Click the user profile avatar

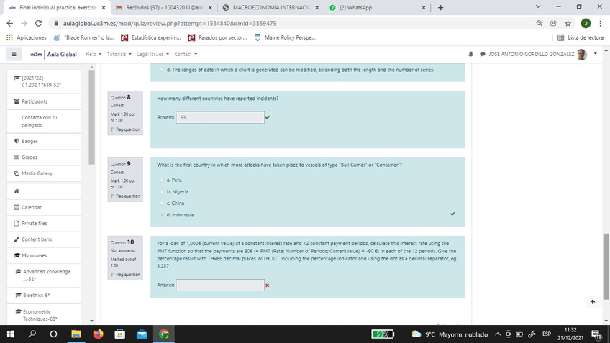pyautogui.click(x=582, y=55)
